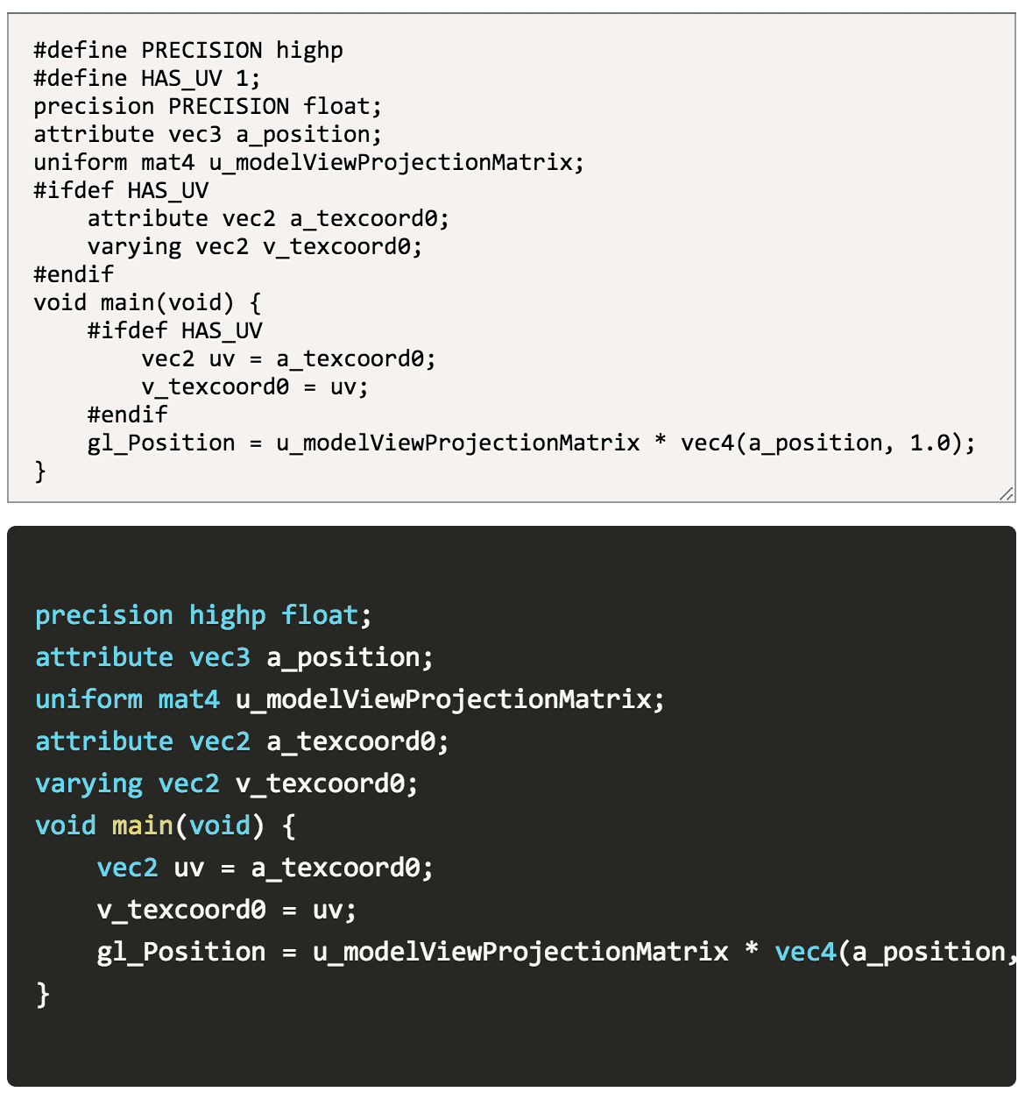Click '#endif' line before void main
Viewport: 1025px width, 1099px height.
pos(74,275)
